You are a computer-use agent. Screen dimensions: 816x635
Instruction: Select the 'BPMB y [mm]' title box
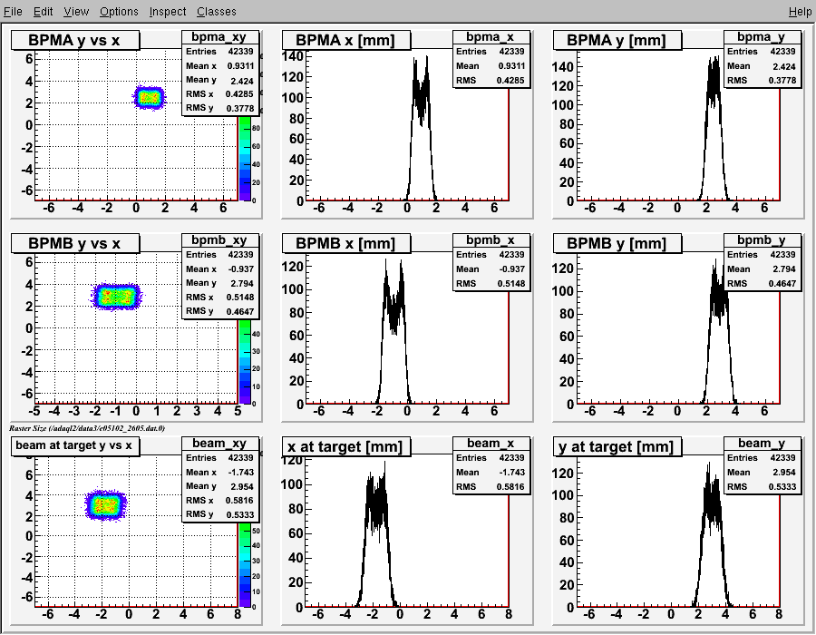click(x=617, y=243)
